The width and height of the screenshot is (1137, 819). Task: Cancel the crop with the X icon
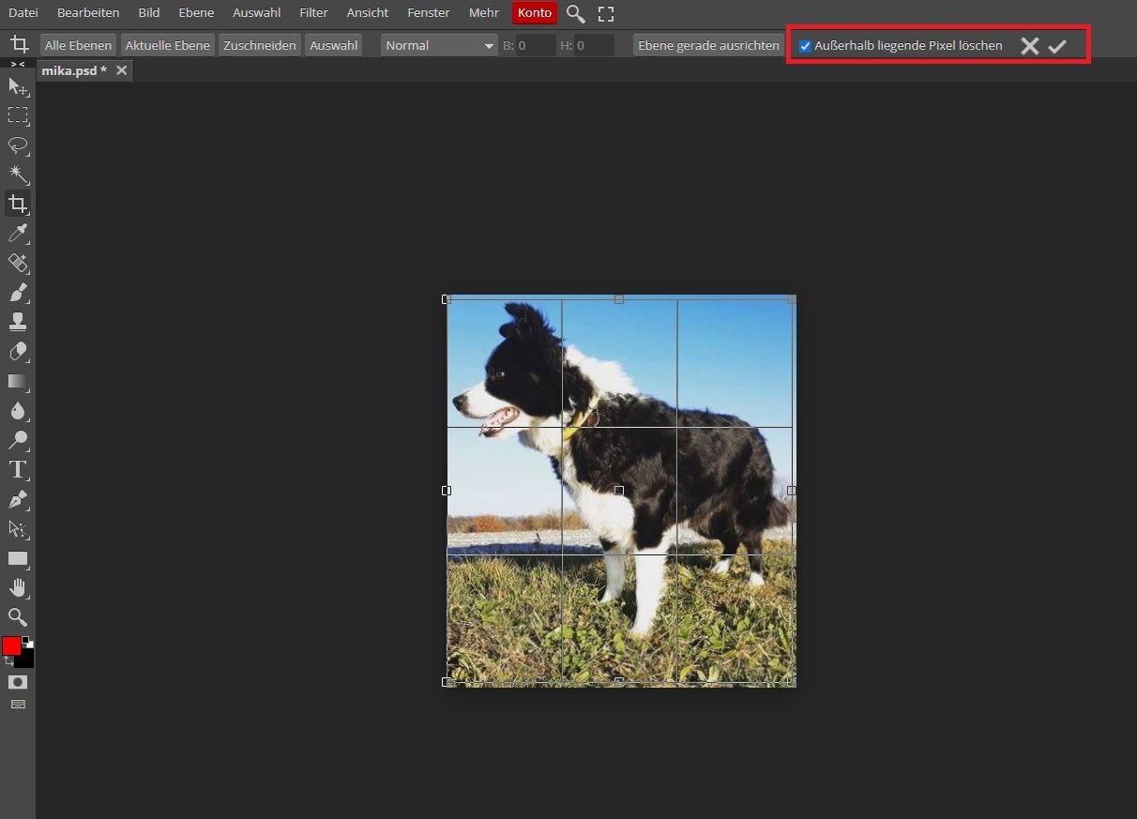coord(1029,46)
